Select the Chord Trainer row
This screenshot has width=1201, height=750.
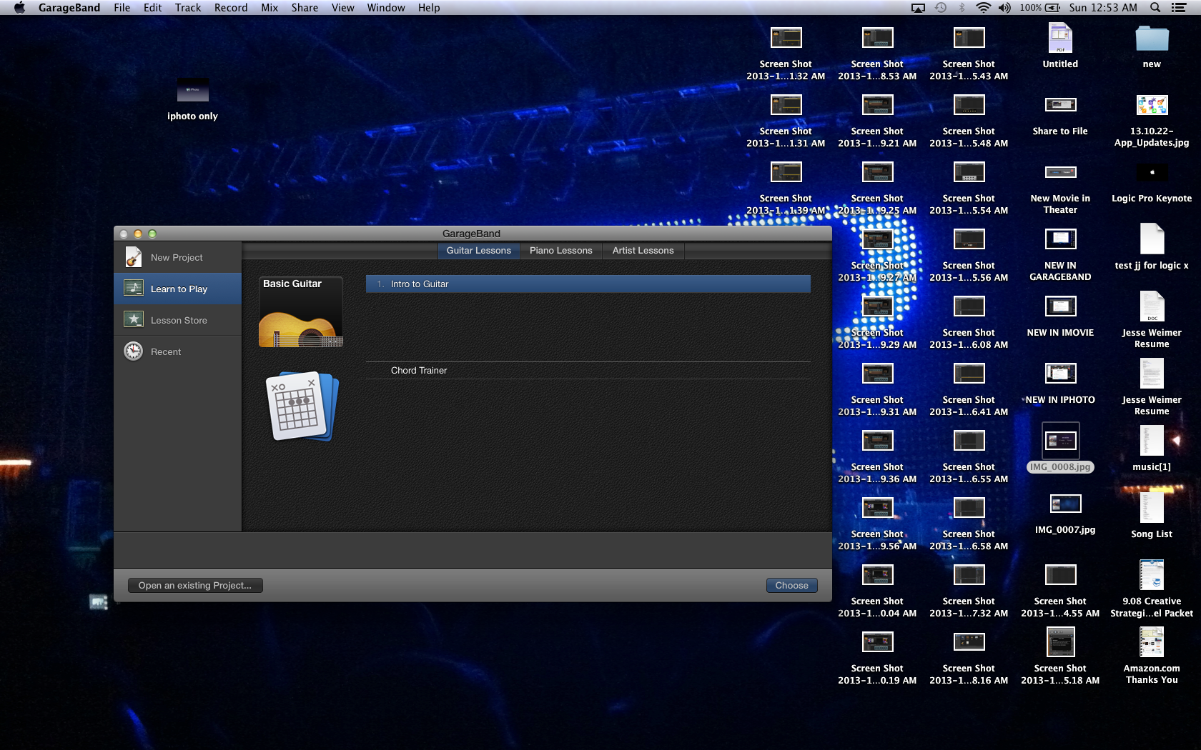[x=588, y=371]
